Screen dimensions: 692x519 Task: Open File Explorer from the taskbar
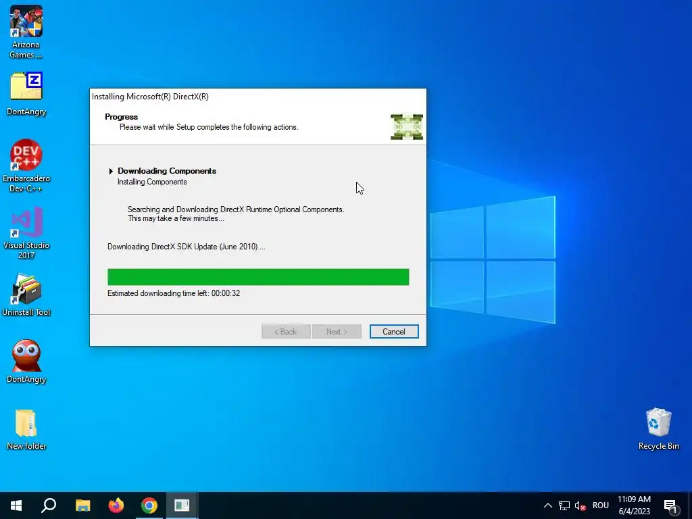pyautogui.click(x=82, y=505)
